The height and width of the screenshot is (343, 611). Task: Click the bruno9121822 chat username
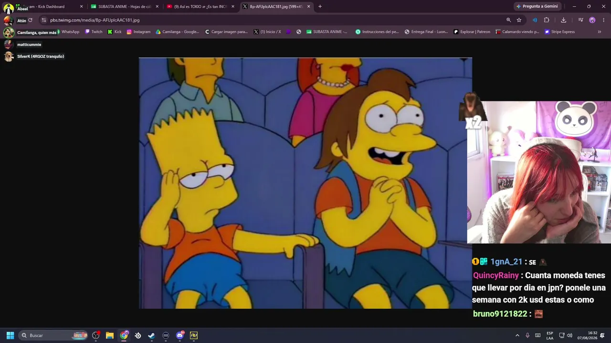[x=500, y=314]
